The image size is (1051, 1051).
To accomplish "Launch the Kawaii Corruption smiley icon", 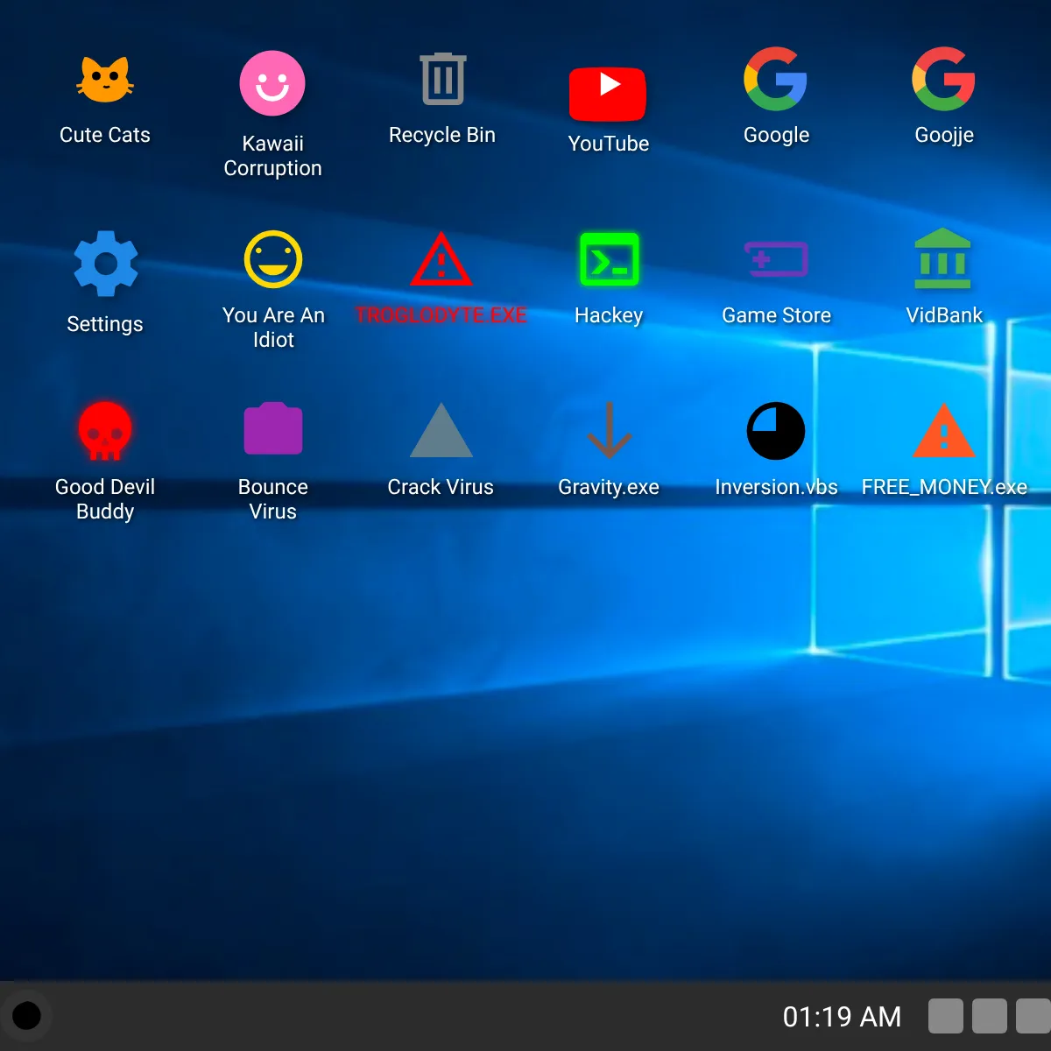I will pyautogui.click(x=272, y=83).
